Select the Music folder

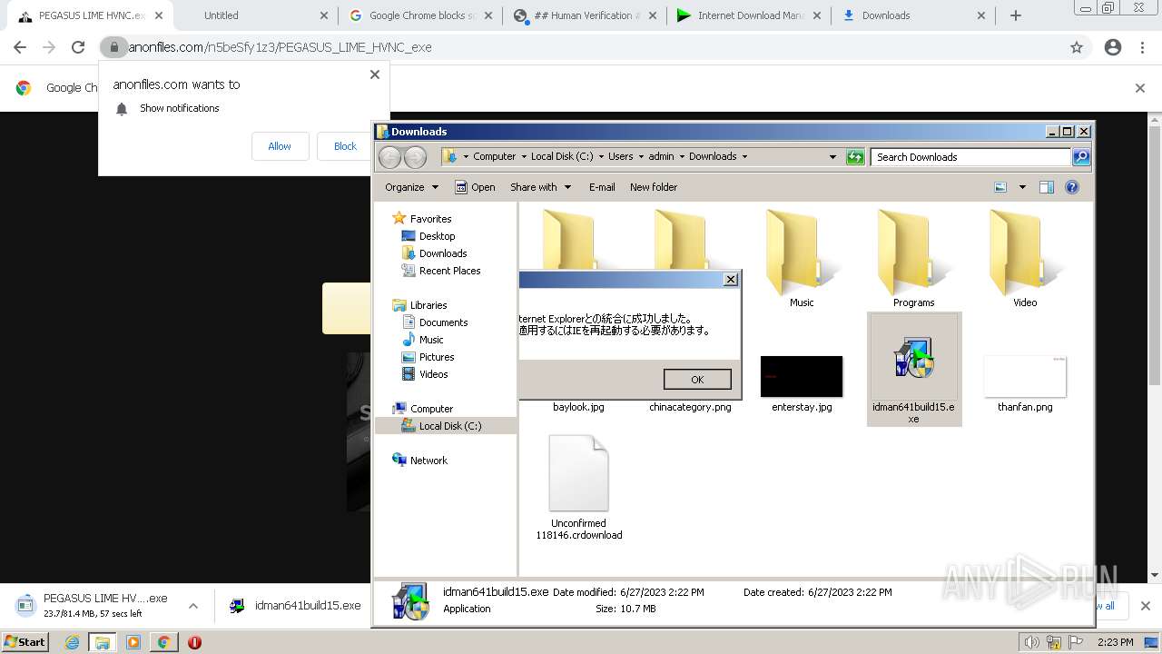tap(802, 259)
